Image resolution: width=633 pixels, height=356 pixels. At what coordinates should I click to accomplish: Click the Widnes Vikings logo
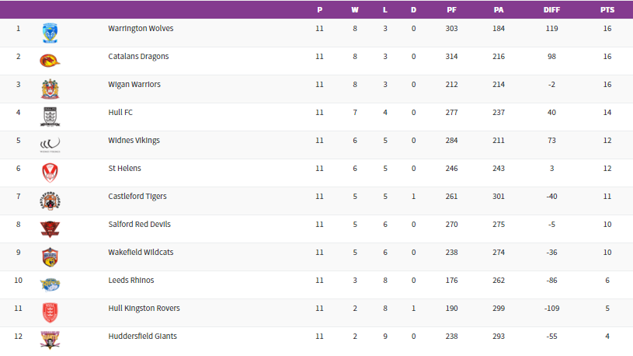click(x=50, y=144)
